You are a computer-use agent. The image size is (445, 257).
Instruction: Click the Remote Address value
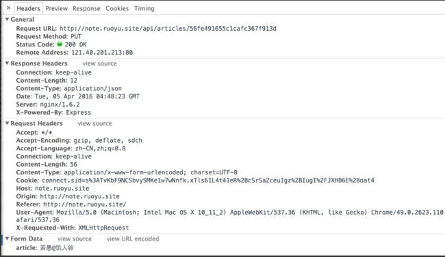click(102, 53)
